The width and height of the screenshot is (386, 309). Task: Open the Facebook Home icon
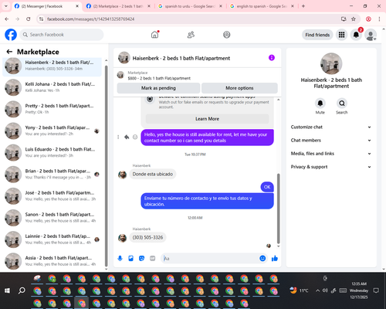(154, 35)
